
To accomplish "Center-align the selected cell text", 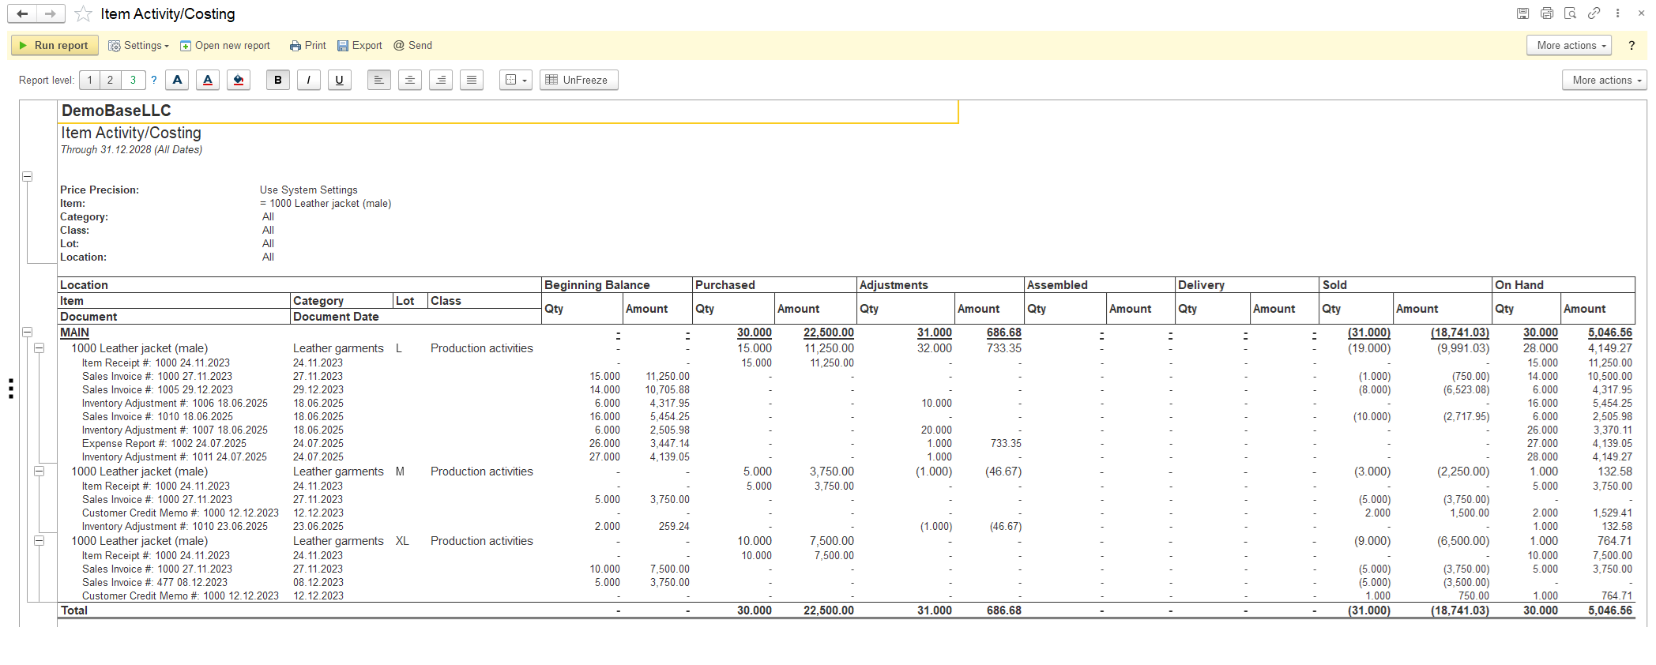I will pyautogui.click(x=409, y=80).
